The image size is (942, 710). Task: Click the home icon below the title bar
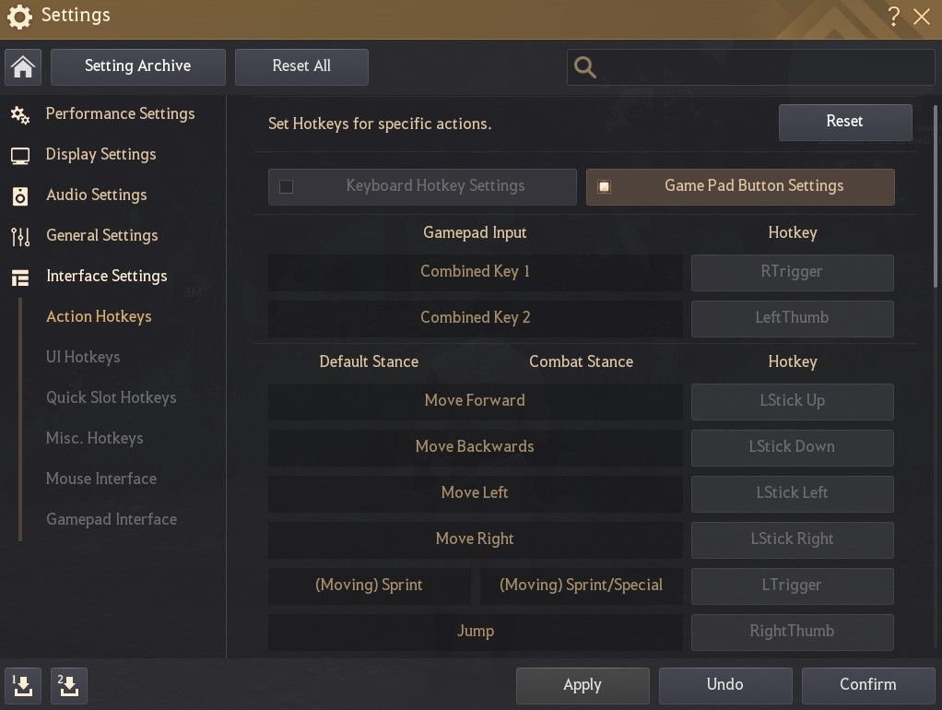(22, 66)
